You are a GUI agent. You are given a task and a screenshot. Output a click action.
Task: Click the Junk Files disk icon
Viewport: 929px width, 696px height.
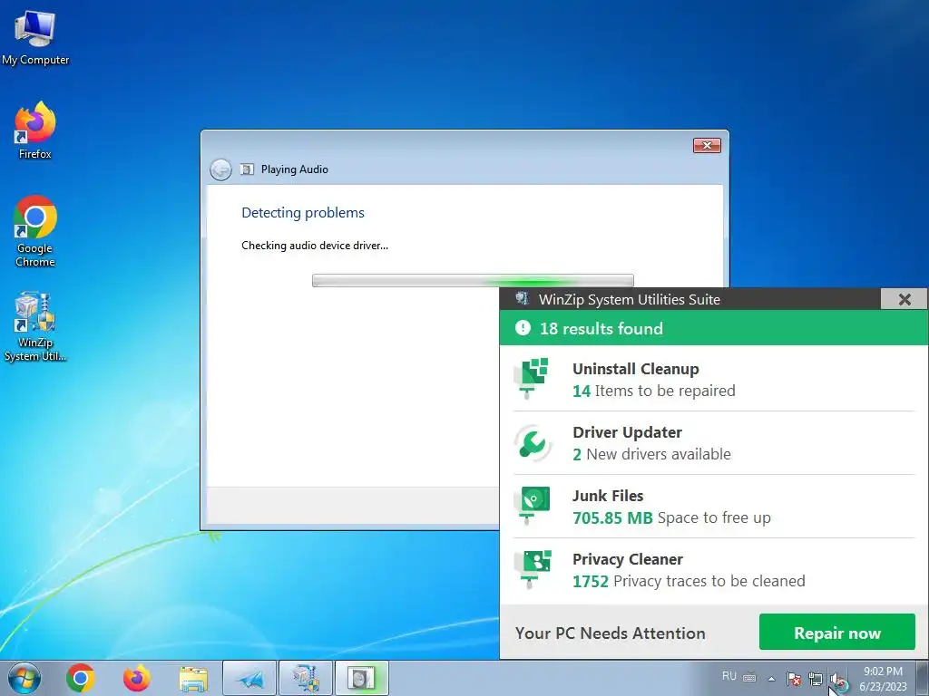533,505
